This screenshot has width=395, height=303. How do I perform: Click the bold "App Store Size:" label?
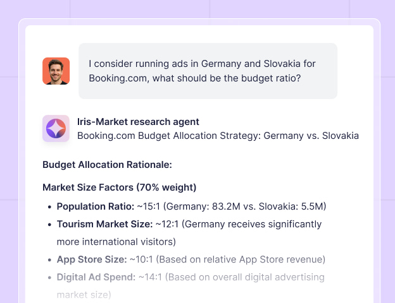pos(91,259)
